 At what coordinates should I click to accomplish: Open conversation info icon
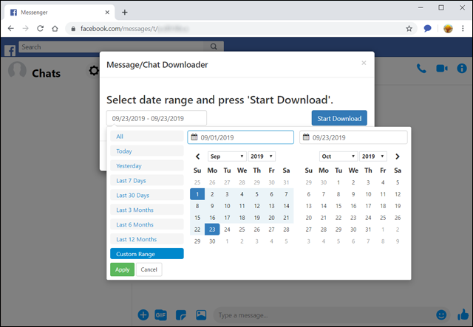pyautogui.click(x=462, y=69)
